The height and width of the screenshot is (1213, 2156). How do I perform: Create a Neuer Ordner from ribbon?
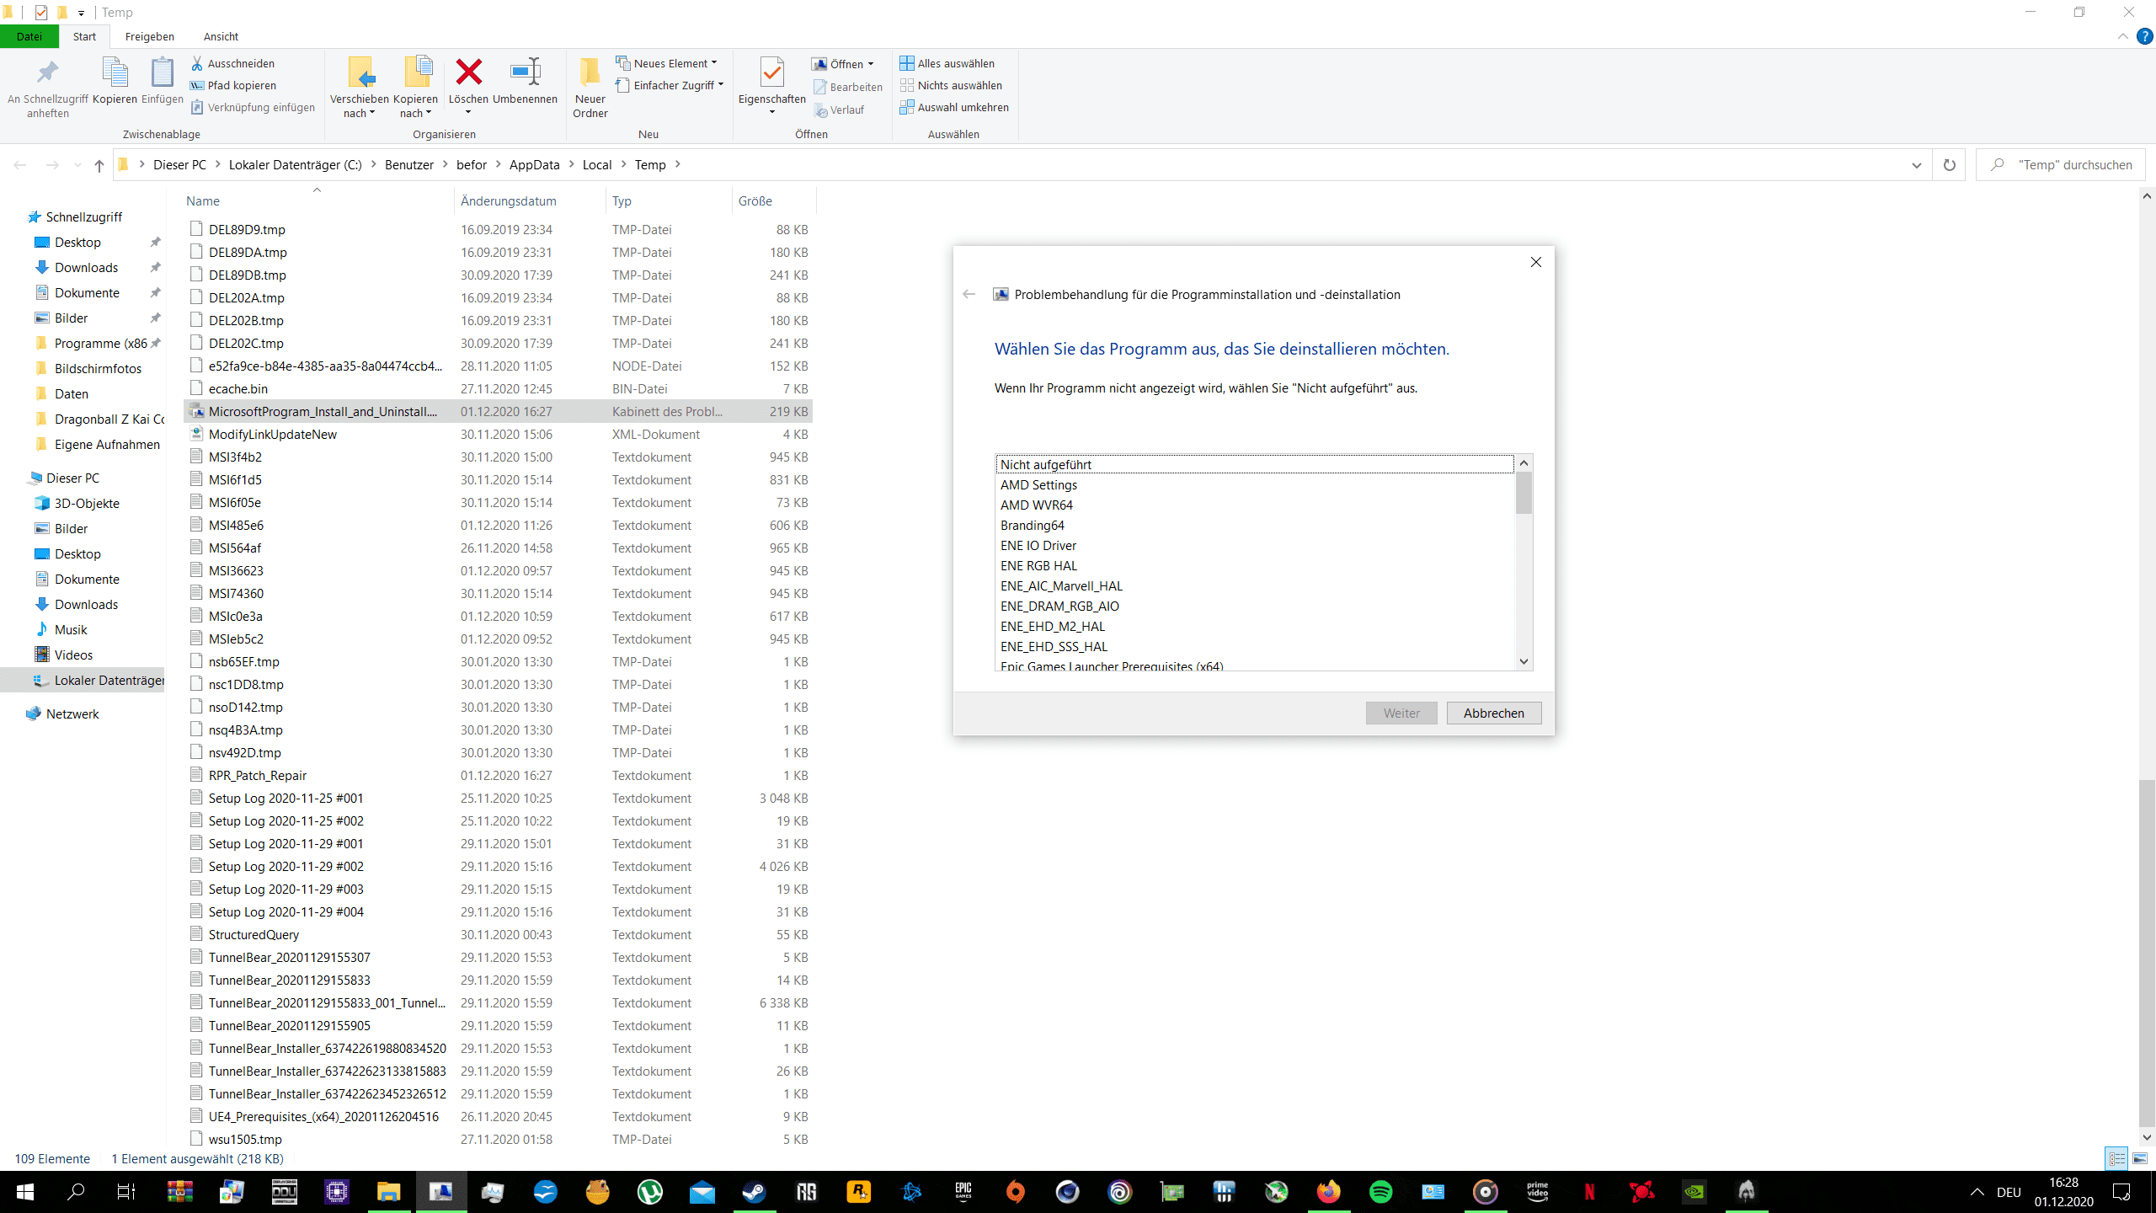(x=590, y=86)
